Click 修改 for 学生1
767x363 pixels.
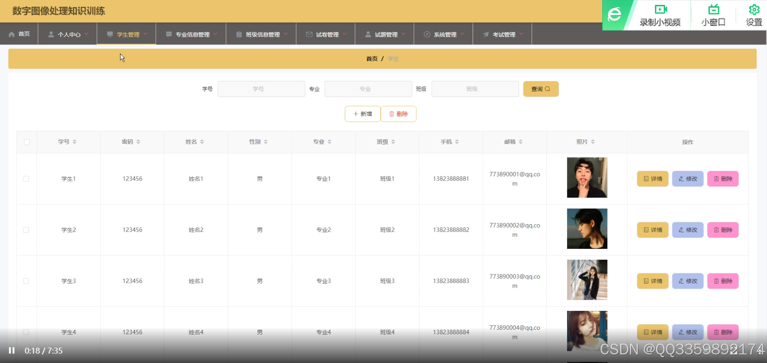(688, 179)
